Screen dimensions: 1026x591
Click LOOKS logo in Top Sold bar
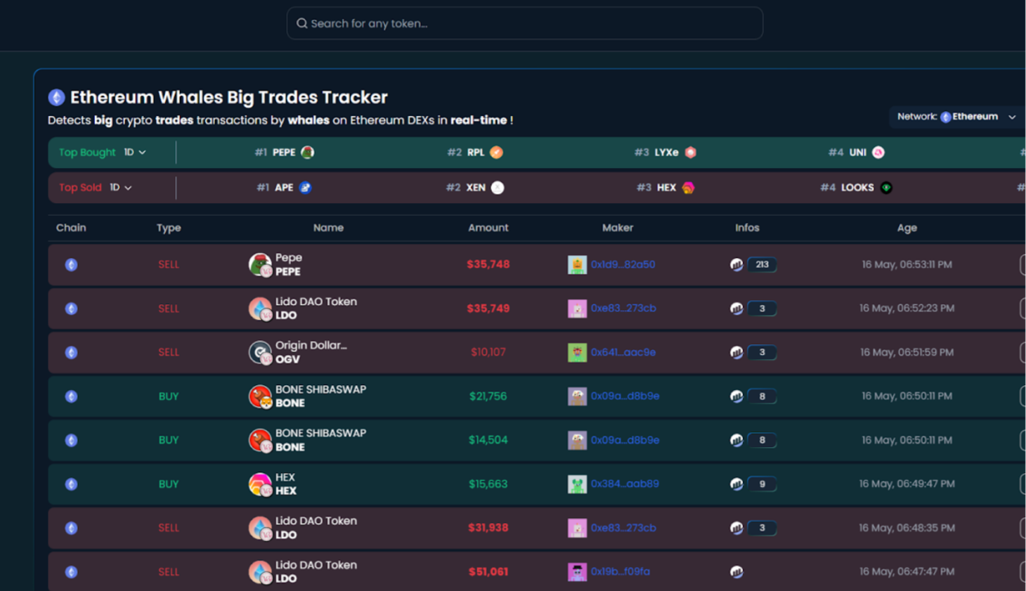point(886,188)
